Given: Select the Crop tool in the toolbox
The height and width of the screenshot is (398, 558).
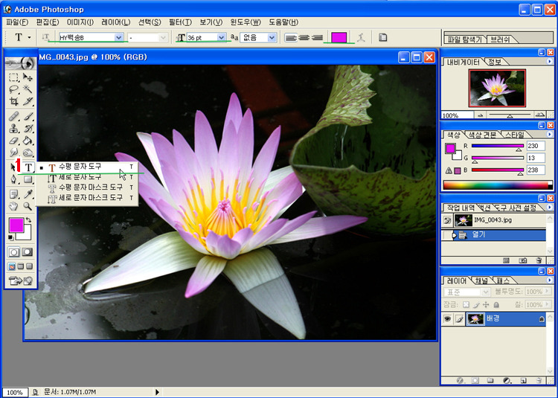Looking at the screenshot, I should [x=14, y=102].
